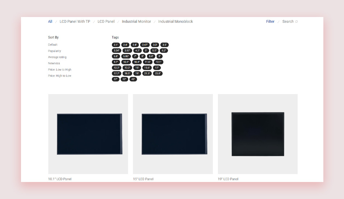
Task: Filter by the 7" tag
Action: pyautogui.click(x=135, y=56)
